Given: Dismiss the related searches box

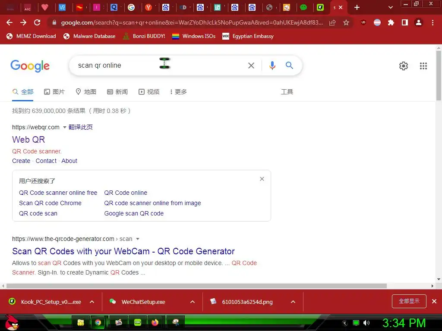Looking at the screenshot, I should click(x=262, y=179).
